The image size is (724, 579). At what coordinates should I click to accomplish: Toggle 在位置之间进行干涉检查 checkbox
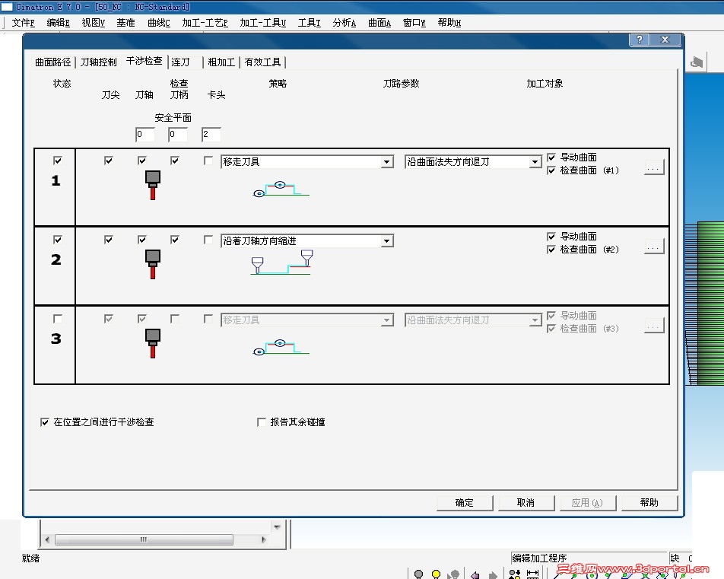coord(44,422)
